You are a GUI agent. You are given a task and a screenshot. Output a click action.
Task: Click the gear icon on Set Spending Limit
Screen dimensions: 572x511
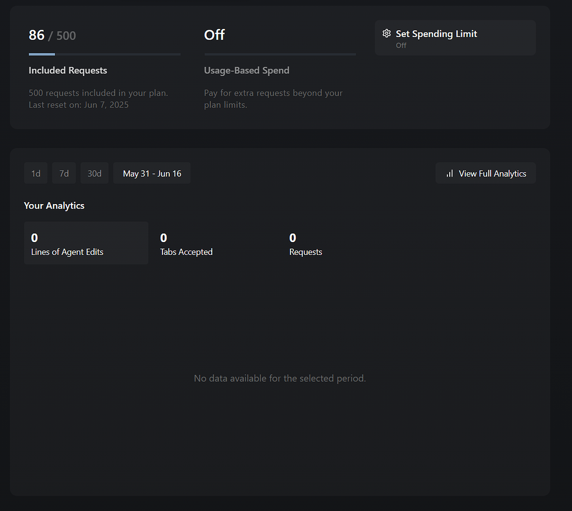pyautogui.click(x=387, y=34)
